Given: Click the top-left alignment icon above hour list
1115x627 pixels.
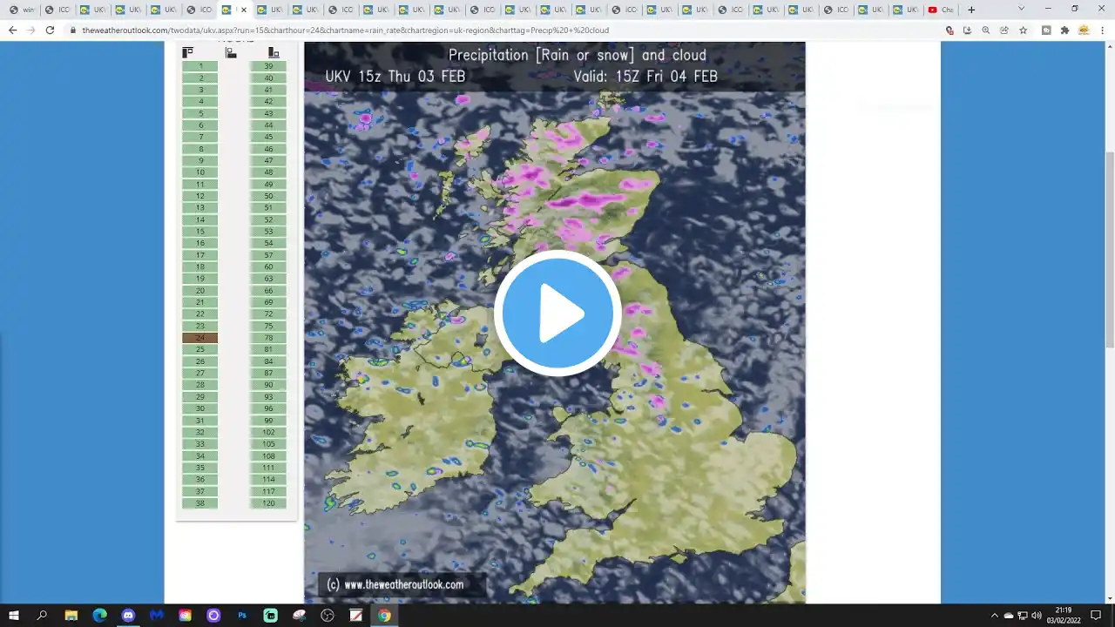Looking at the screenshot, I should click(187, 53).
